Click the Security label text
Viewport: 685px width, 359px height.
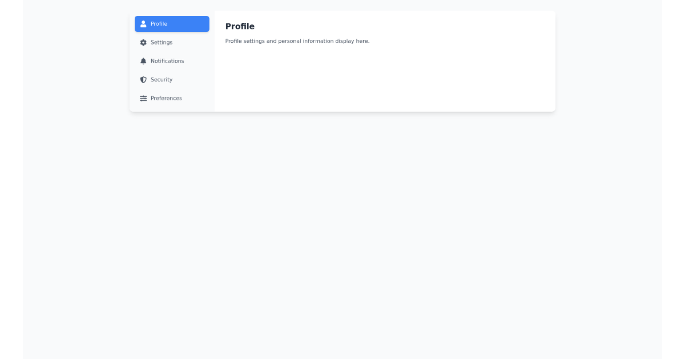162,80
